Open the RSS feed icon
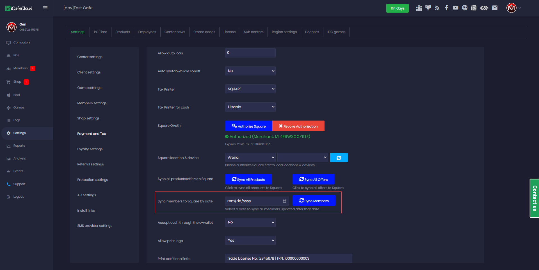 [437, 8]
